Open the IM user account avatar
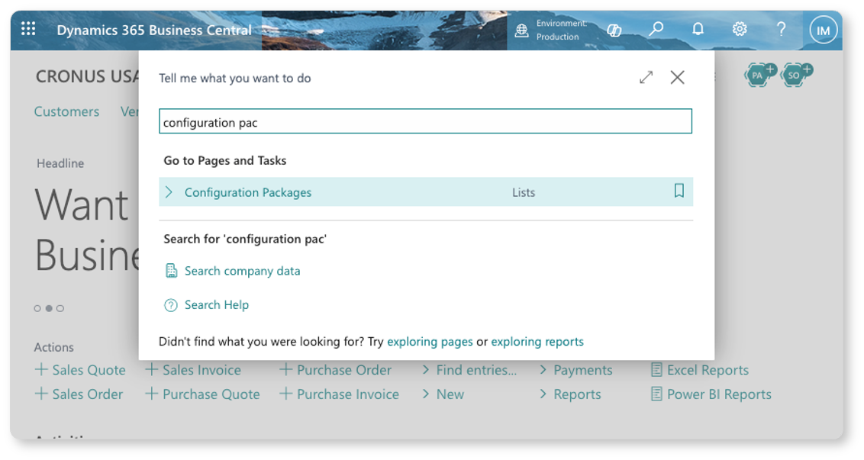The width and height of the screenshot is (864, 460). (824, 31)
